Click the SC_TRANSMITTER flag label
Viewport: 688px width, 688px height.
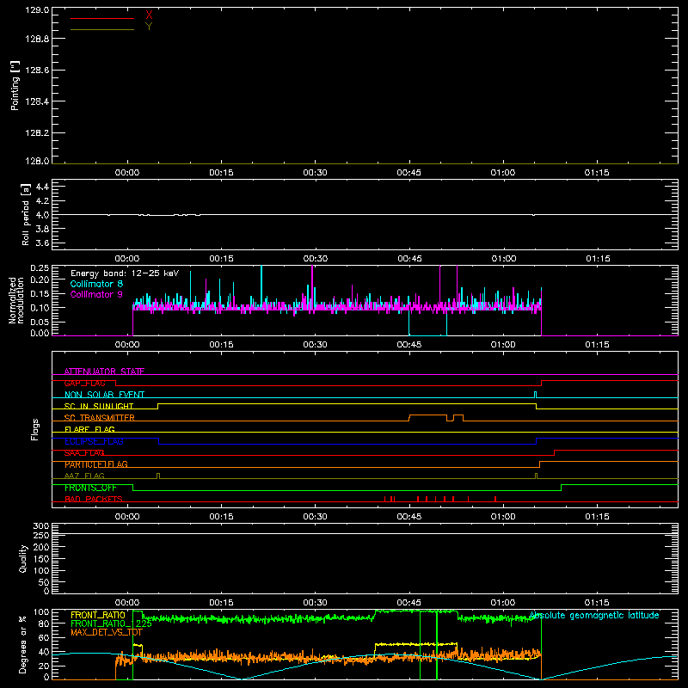pos(100,418)
